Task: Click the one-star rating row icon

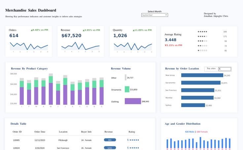Action: (202, 51)
